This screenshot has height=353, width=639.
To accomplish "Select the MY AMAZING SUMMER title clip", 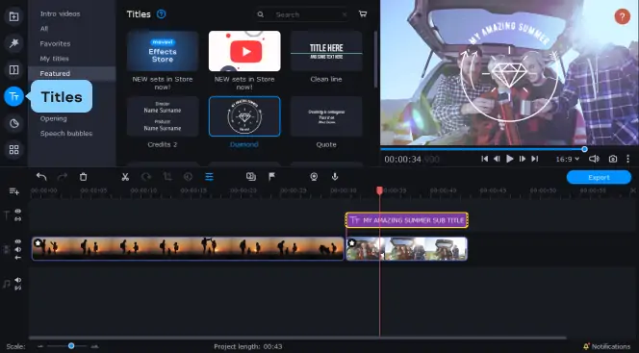I will pyautogui.click(x=407, y=220).
